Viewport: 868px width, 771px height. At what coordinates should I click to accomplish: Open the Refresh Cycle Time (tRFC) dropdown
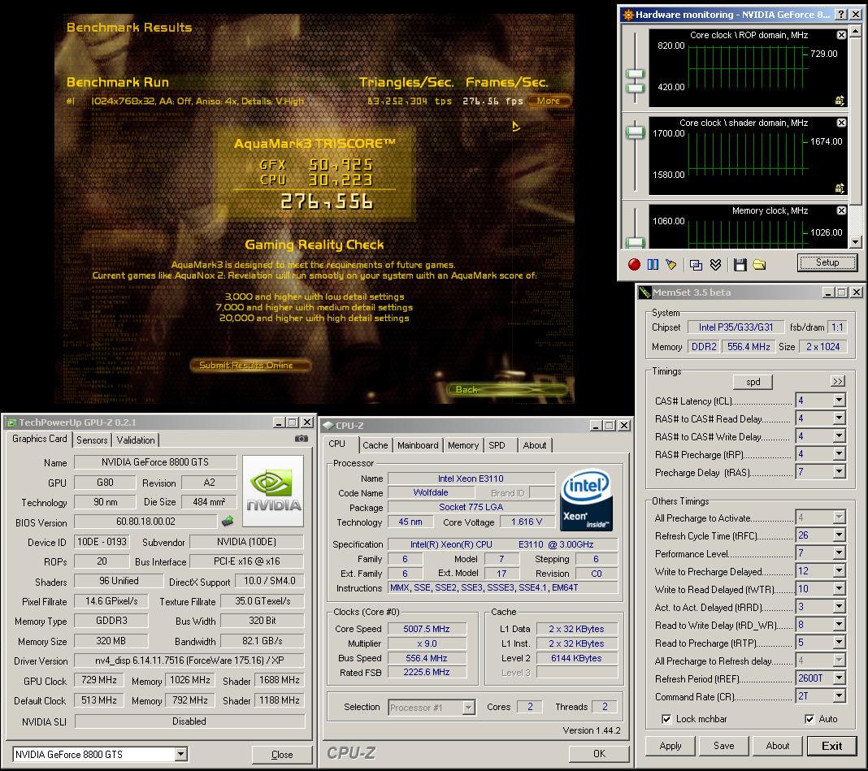[x=840, y=535]
